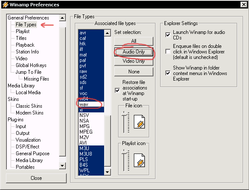249x190 pixels.
Task: Open Global Hotkeys preferences
Action: tap(31, 65)
